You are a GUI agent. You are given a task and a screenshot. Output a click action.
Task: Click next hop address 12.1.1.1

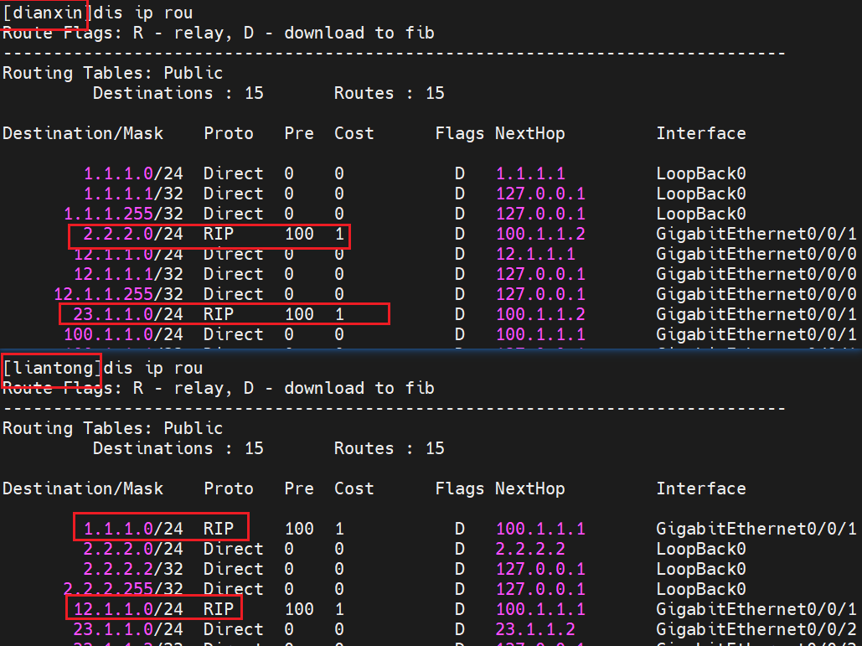tap(535, 254)
